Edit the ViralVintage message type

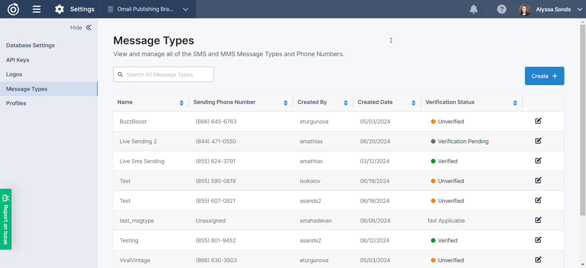point(538,260)
